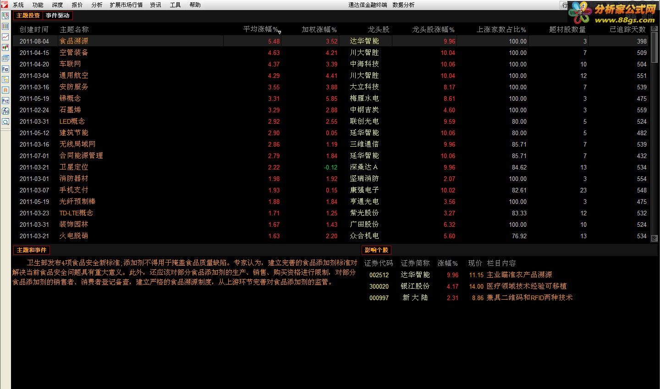Select the 建筑节能 theme
Image resolution: width=660 pixels, height=389 pixels.
point(74,133)
